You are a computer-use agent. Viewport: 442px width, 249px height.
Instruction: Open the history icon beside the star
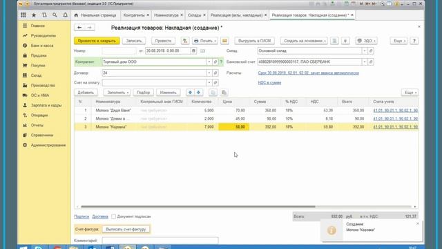(44, 15)
